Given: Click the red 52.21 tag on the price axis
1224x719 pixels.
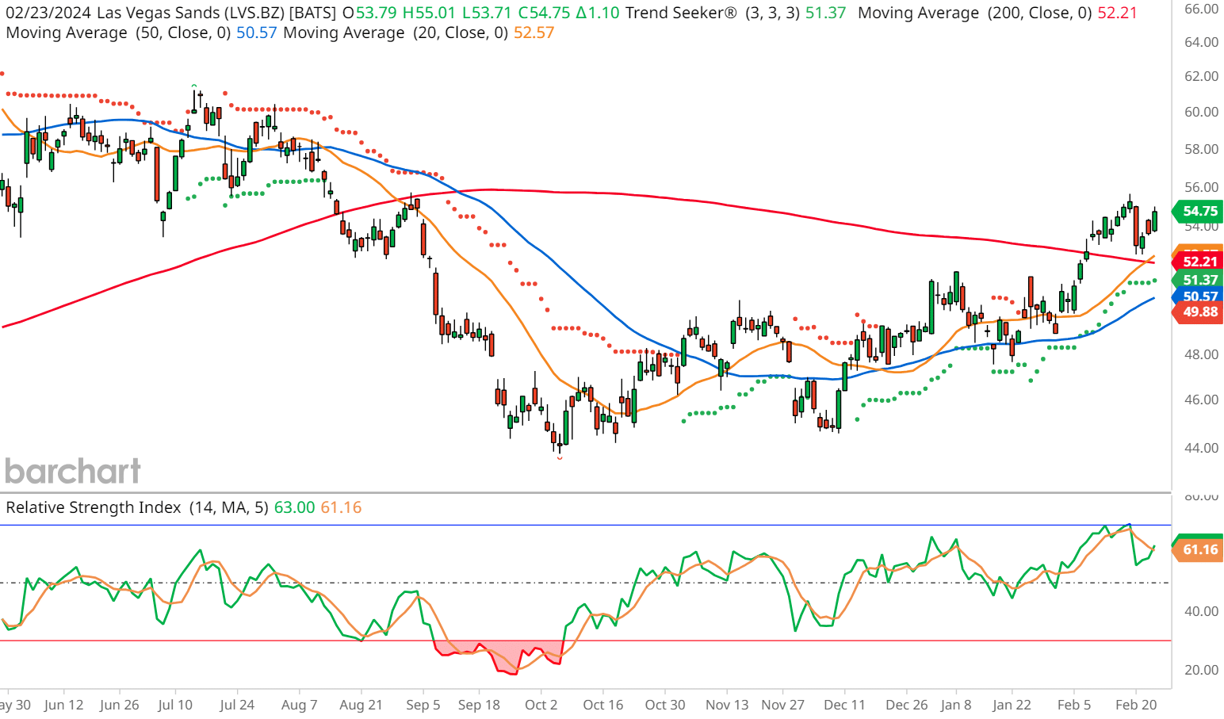Looking at the screenshot, I should coord(1198,262).
